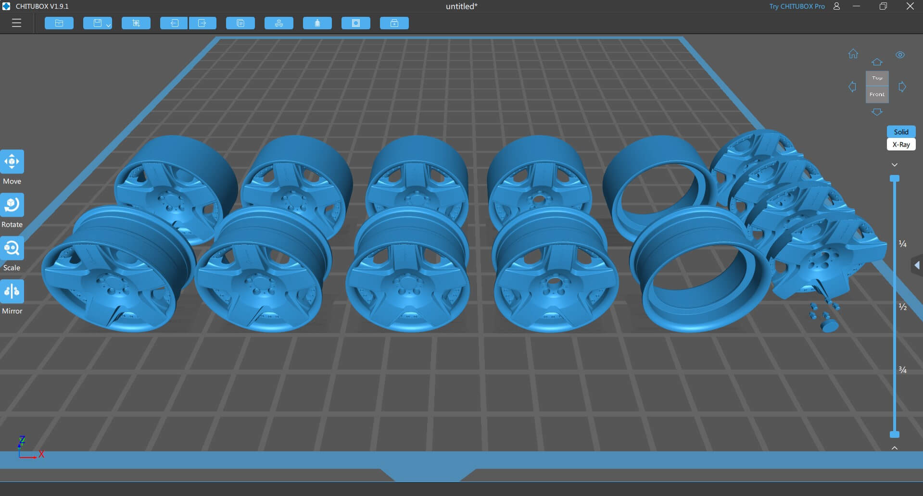The width and height of the screenshot is (923, 496).
Task: Click the top handle of layer slider
Action: (x=894, y=178)
